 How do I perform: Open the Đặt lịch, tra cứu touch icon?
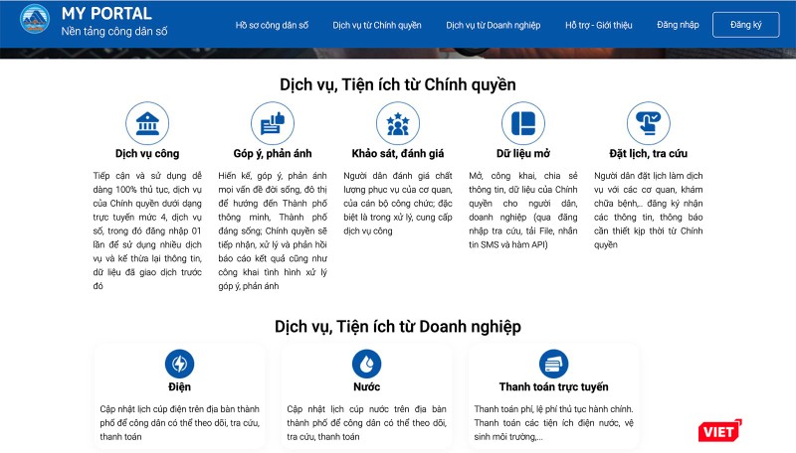(649, 123)
